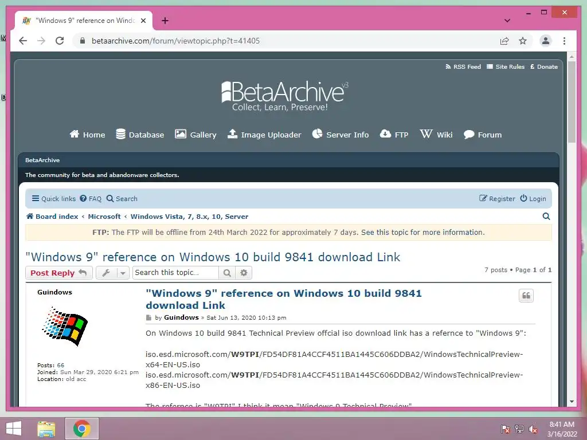Click the post document icon beside author line
The image size is (587, 440).
pyautogui.click(x=148, y=317)
